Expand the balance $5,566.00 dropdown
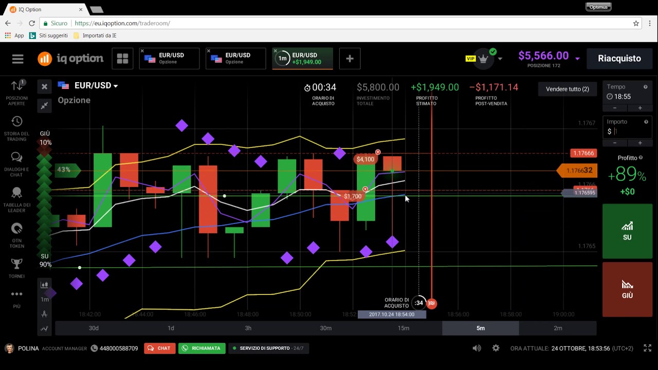 pos(577,59)
